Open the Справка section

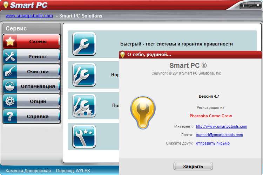pos(31,116)
